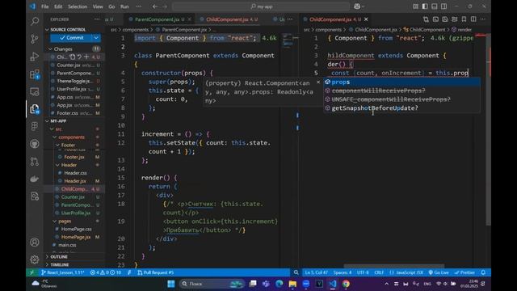Open File Explorer from the taskbar
The height and width of the screenshot is (291, 517).
pyautogui.click(x=292, y=284)
